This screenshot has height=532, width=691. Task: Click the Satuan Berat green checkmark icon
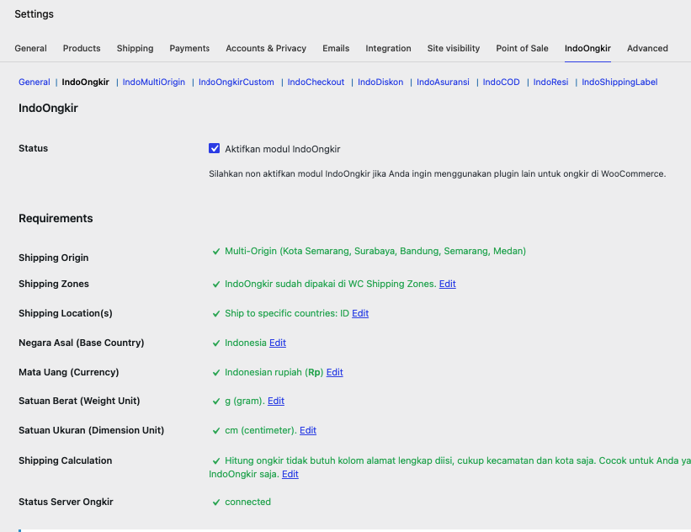216,402
